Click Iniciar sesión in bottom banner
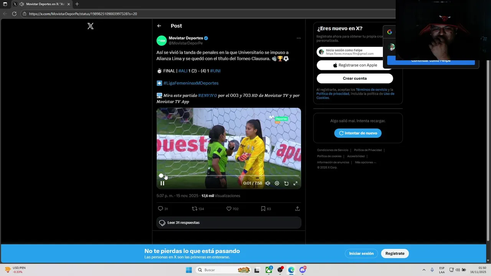 (x=361, y=253)
